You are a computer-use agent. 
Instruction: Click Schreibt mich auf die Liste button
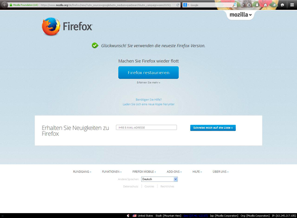(x=213, y=128)
